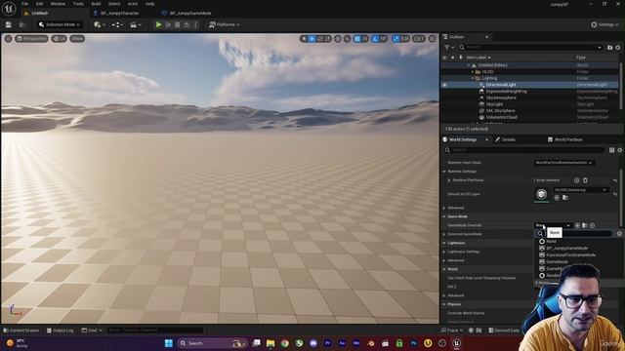This screenshot has width=625, height=351.
Task: Select ExponentialHeightFog in the Outliner
Action: pos(506,92)
